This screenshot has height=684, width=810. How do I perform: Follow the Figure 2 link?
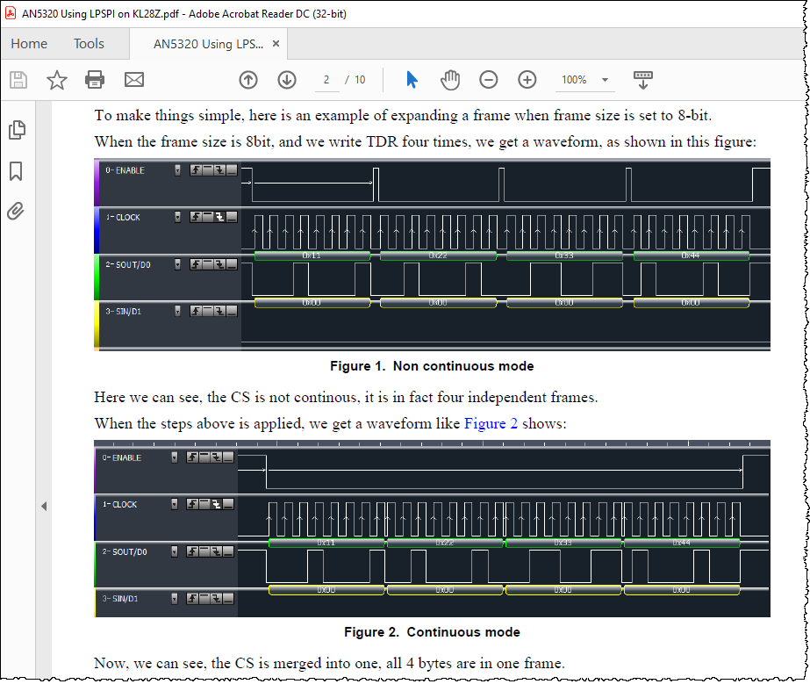491,423
